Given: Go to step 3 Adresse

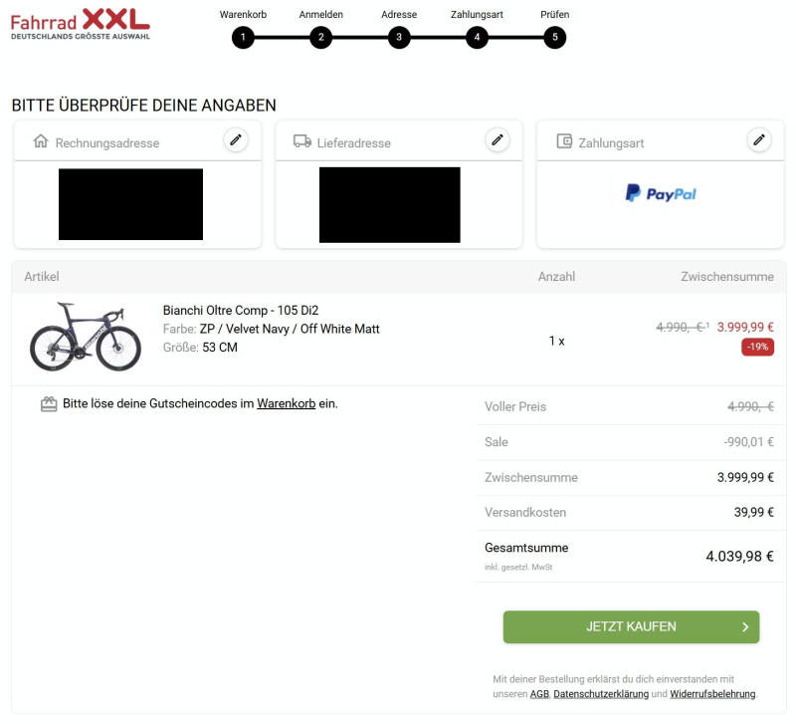Looking at the screenshot, I should 399,37.
